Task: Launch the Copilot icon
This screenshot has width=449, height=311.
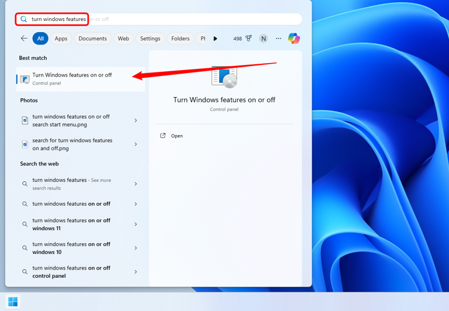Action: 294,39
